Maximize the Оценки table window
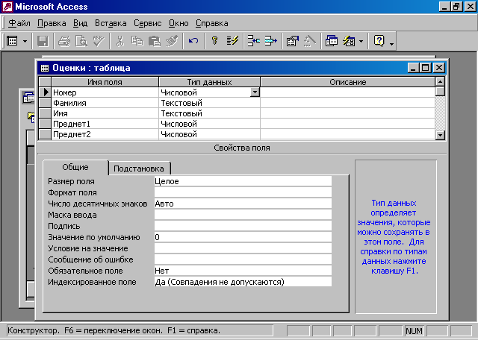Image resolution: width=478 pixels, height=340 pixels. tap(426, 68)
